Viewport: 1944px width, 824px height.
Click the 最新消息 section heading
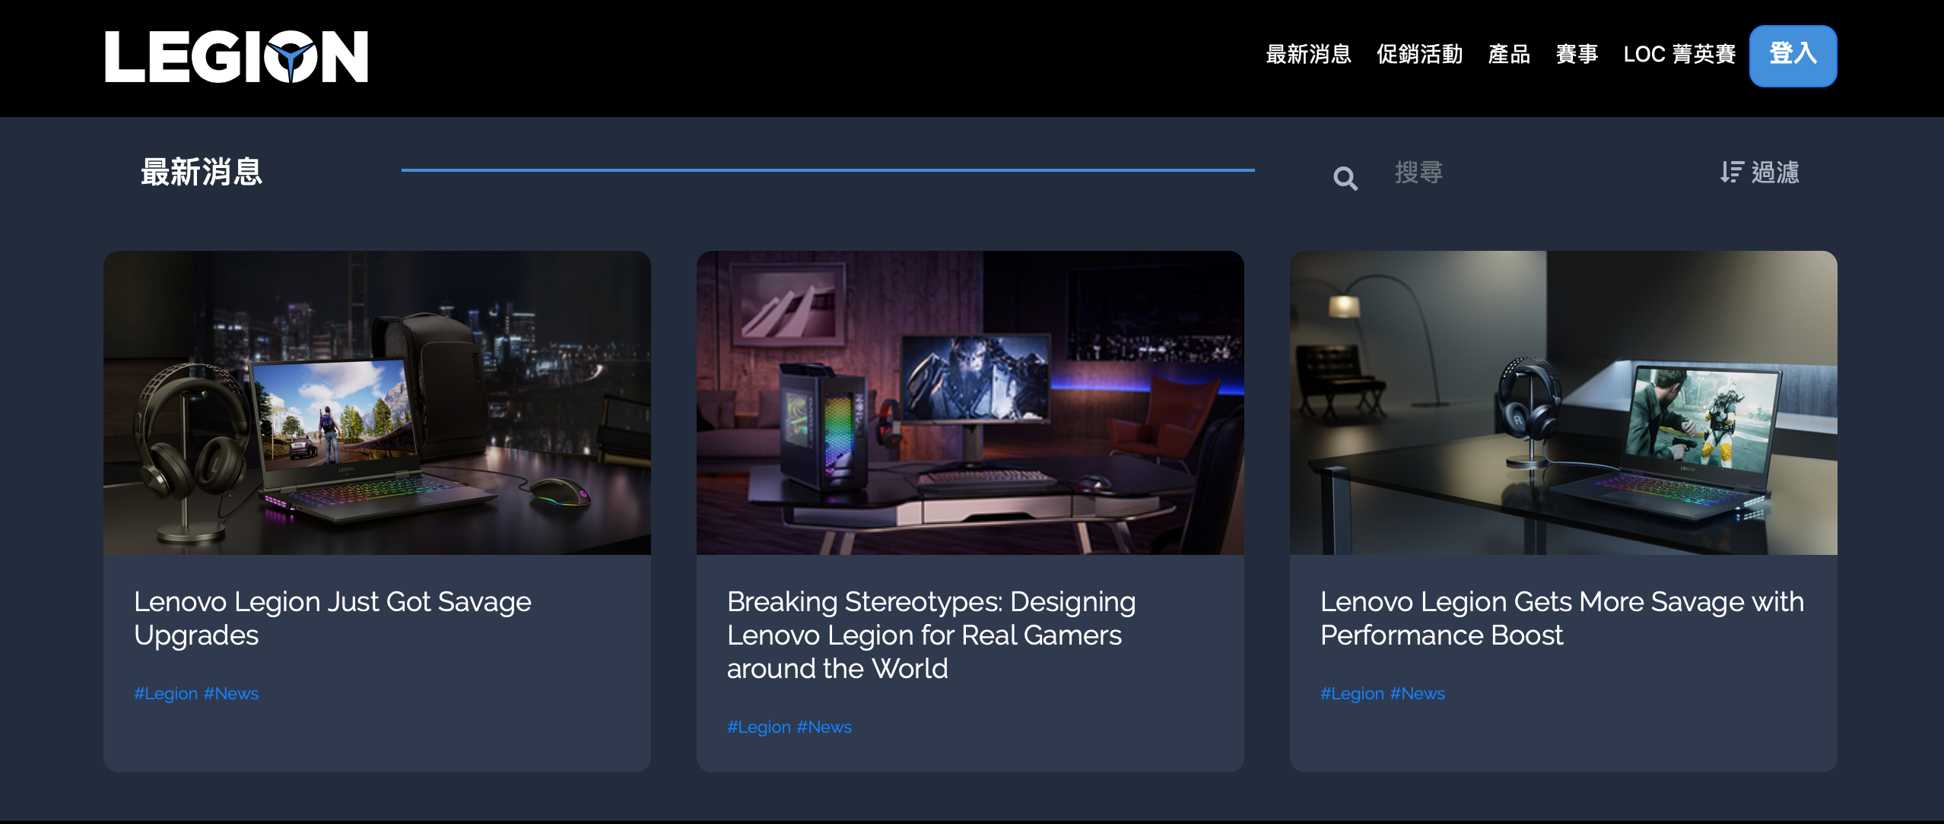(202, 172)
